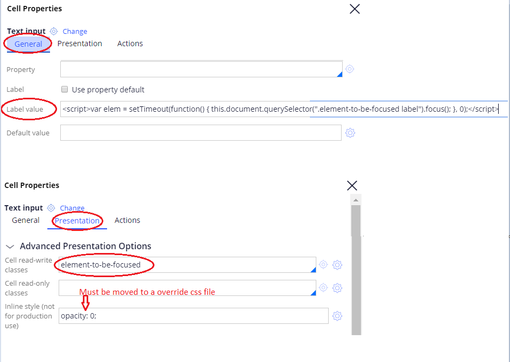Click the target icon beside the lower Text input
This screenshot has width=510, height=362.
click(51, 208)
